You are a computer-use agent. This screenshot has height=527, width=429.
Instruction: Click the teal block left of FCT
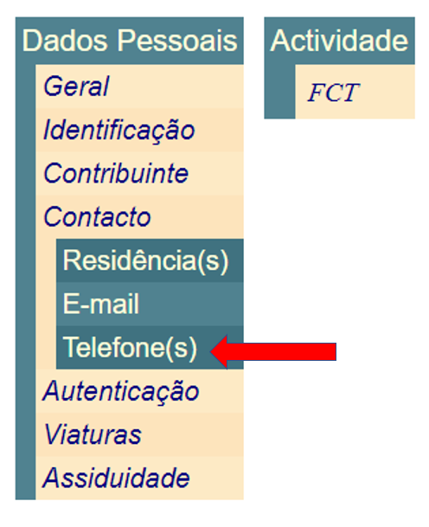280,92
